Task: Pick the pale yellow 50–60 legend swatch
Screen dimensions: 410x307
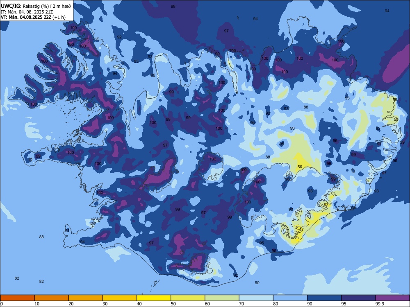Action: [188, 298]
